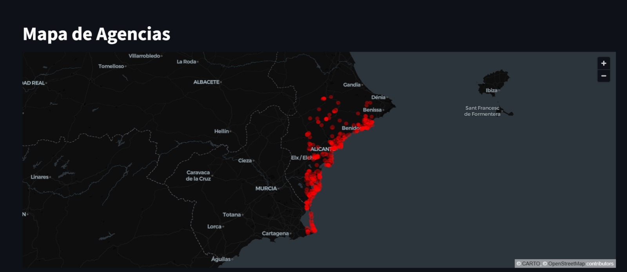
Task: Click the Caravaca de la Cruz label
Action: click(x=198, y=176)
